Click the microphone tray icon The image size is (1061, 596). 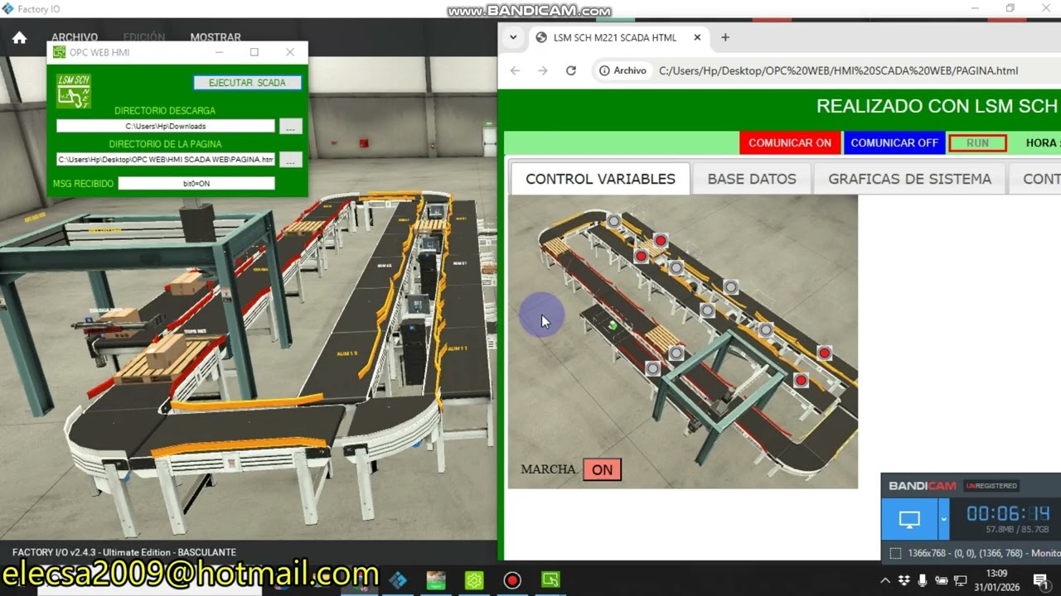pyautogui.click(x=923, y=580)
